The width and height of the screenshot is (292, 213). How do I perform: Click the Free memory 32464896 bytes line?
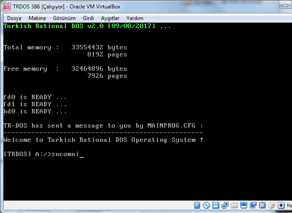[65, 69]
